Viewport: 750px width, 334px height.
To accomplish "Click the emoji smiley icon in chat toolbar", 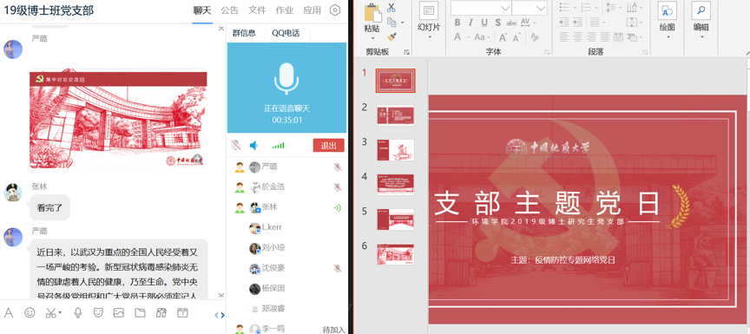I will 30,313.
